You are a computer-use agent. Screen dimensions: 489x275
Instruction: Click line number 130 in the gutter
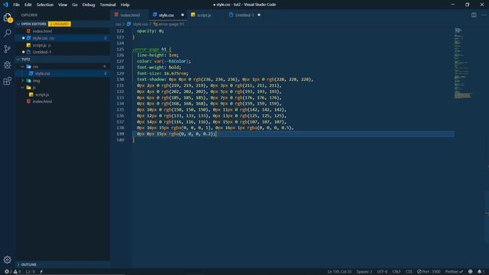pyautogui.click(x=120, y=79)
